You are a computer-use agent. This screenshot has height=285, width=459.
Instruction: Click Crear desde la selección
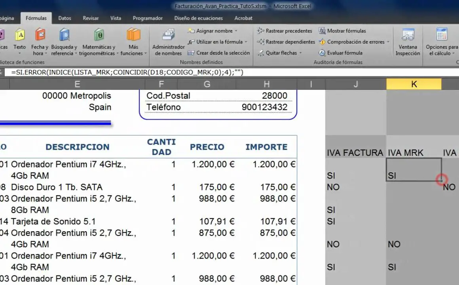223,53
